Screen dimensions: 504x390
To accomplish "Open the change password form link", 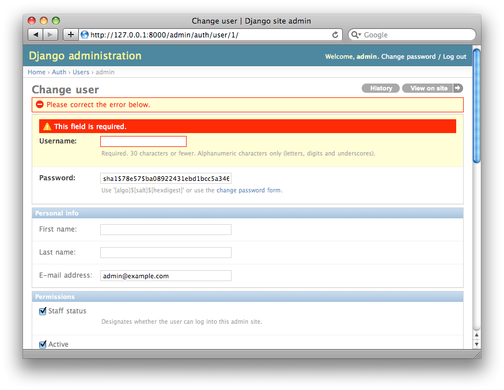I will (x=248, y=190).
